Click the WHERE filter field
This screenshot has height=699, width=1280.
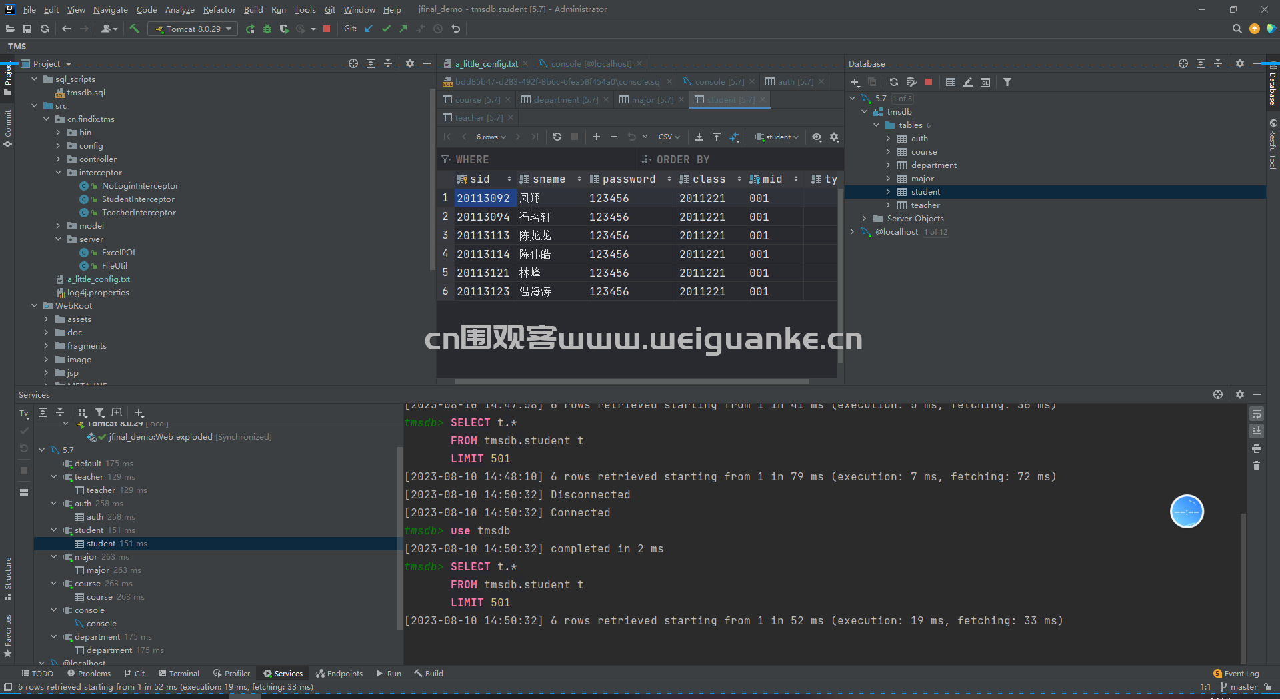pos(538,160)
